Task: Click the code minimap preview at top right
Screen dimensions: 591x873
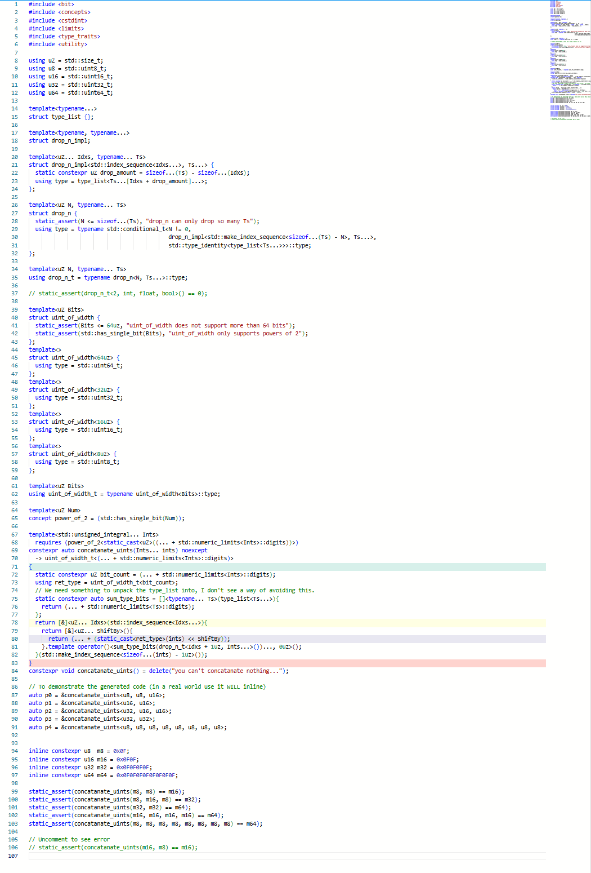Action: 570,60
